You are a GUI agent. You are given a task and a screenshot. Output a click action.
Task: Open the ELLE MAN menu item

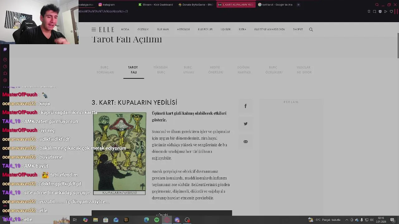pyautogui.click(x=163, y=30)
